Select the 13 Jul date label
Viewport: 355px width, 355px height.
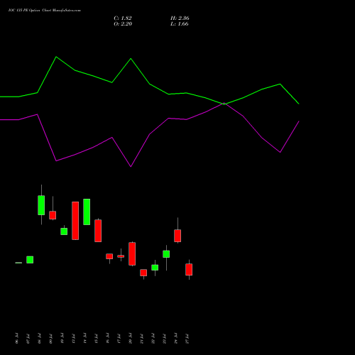click(73, 339)
